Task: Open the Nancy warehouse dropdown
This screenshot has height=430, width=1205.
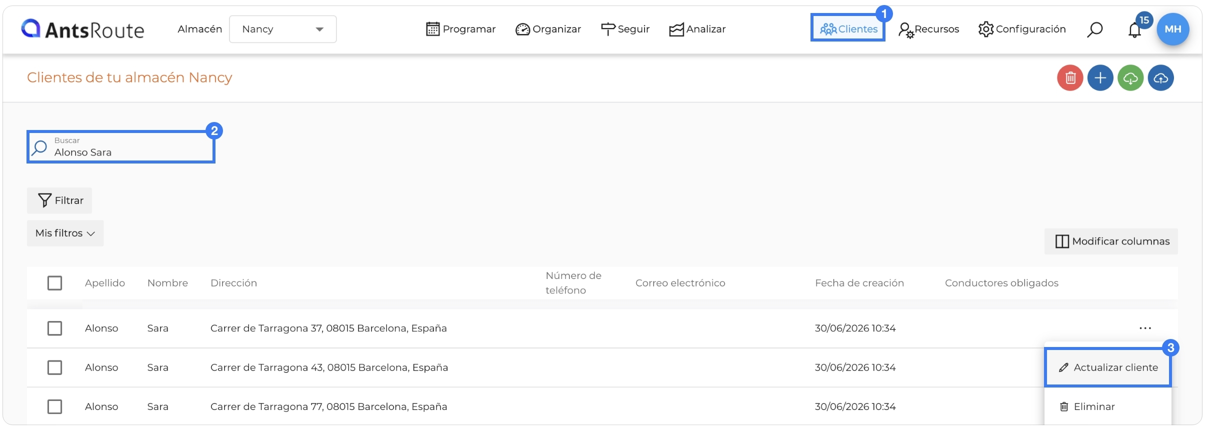Action: [282, 29]
